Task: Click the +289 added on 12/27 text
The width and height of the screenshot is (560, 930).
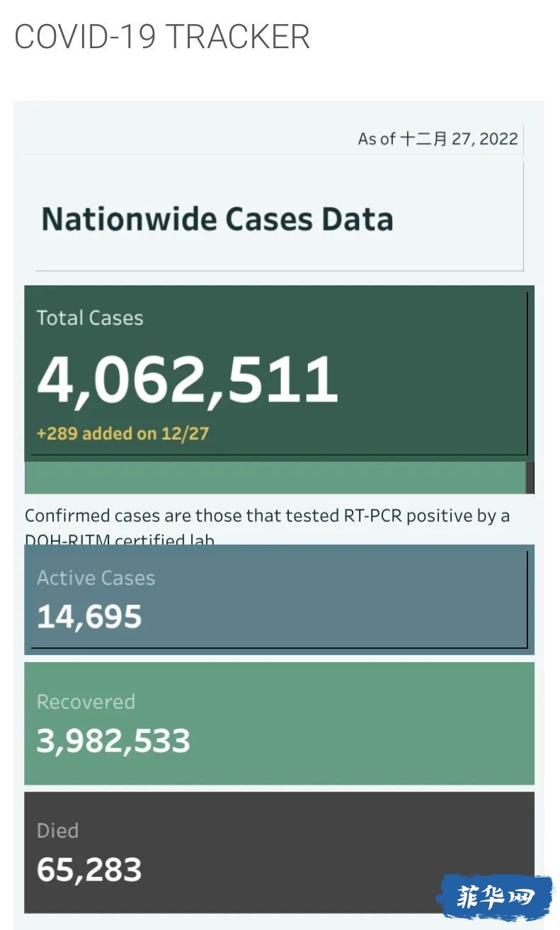Action: [x=122, y=433]
